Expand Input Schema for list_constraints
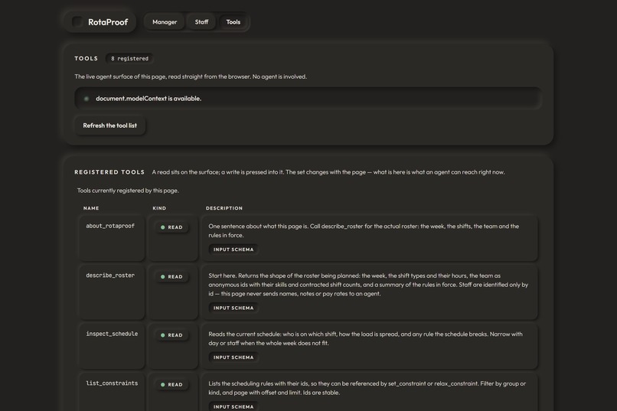The width and height of the screenshot is (617, 411). pyautogui.click(x=233, y=406)
